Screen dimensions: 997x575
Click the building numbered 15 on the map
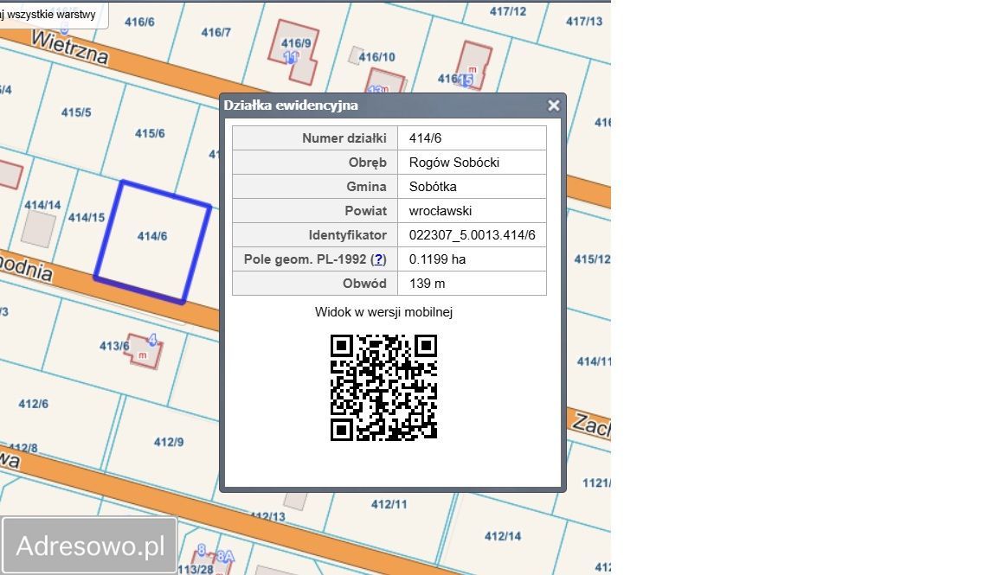pos(474,66)
